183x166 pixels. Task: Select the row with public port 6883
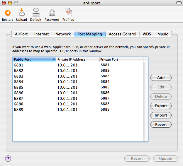[78, 76]
